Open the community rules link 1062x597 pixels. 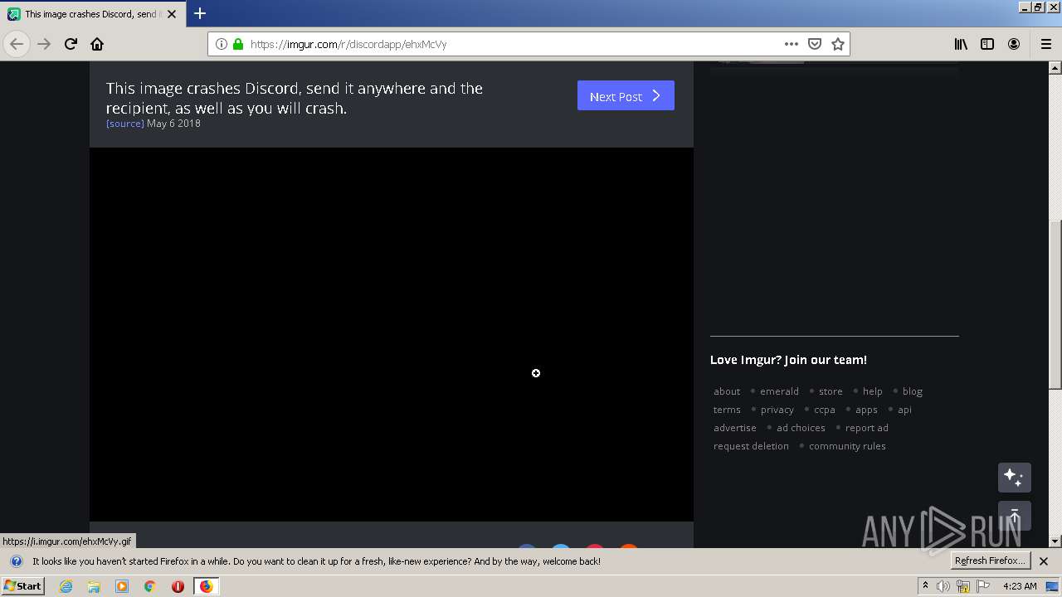coord(847,446)
